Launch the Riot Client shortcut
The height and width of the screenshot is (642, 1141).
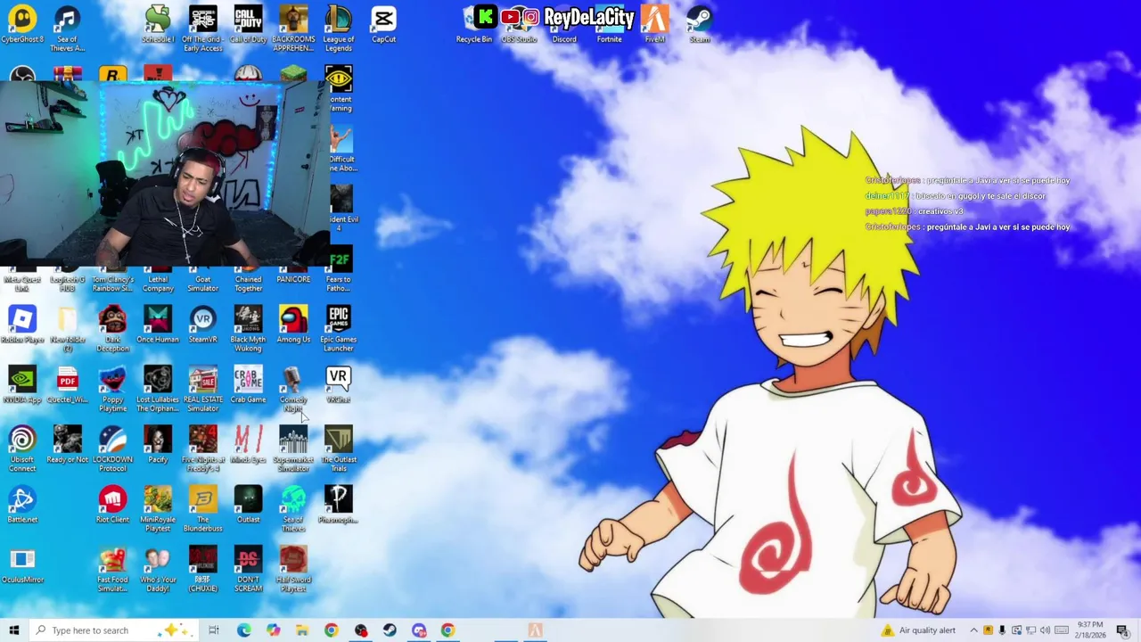tap(112, 504)
